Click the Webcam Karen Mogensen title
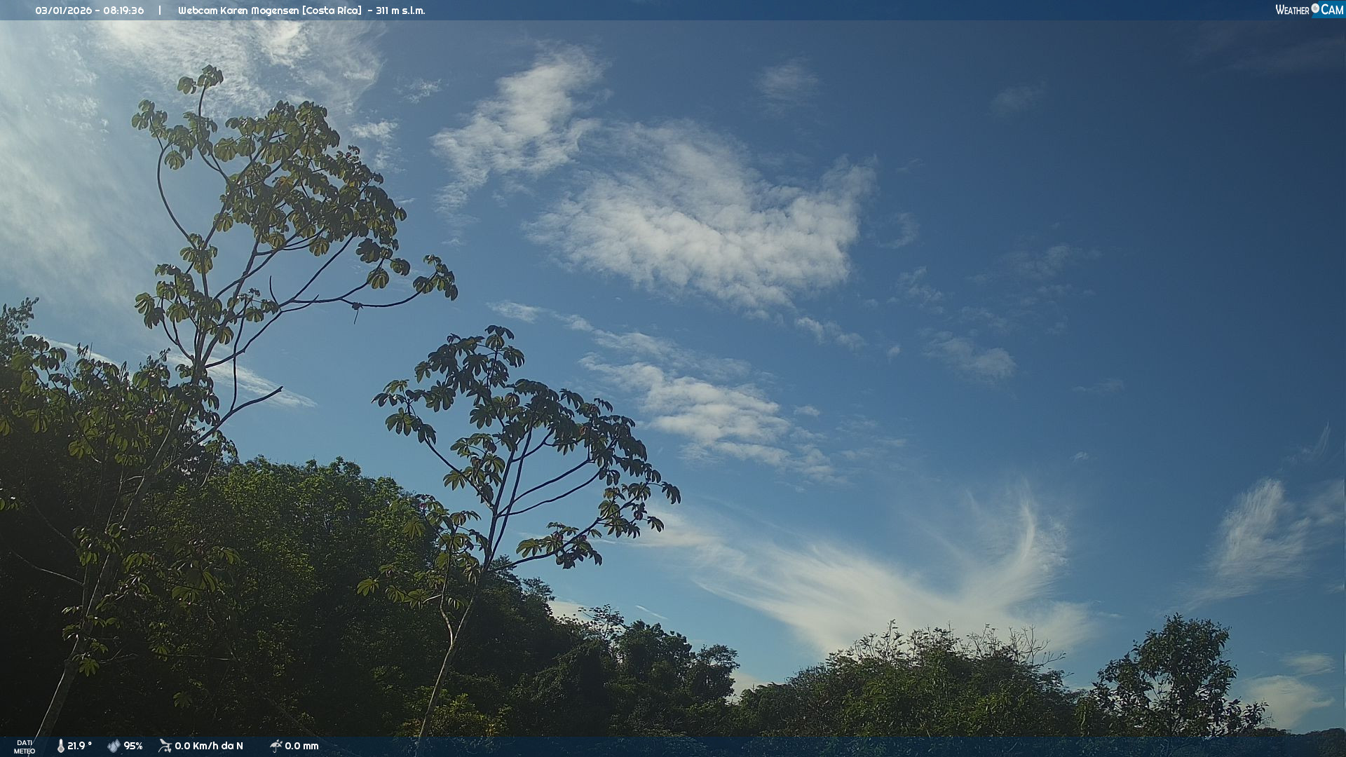The width and height of the screenshot is (1346, 757). tap(239, 11)
